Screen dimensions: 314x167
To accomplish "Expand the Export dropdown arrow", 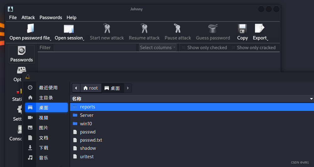I will tap(267, 40).
